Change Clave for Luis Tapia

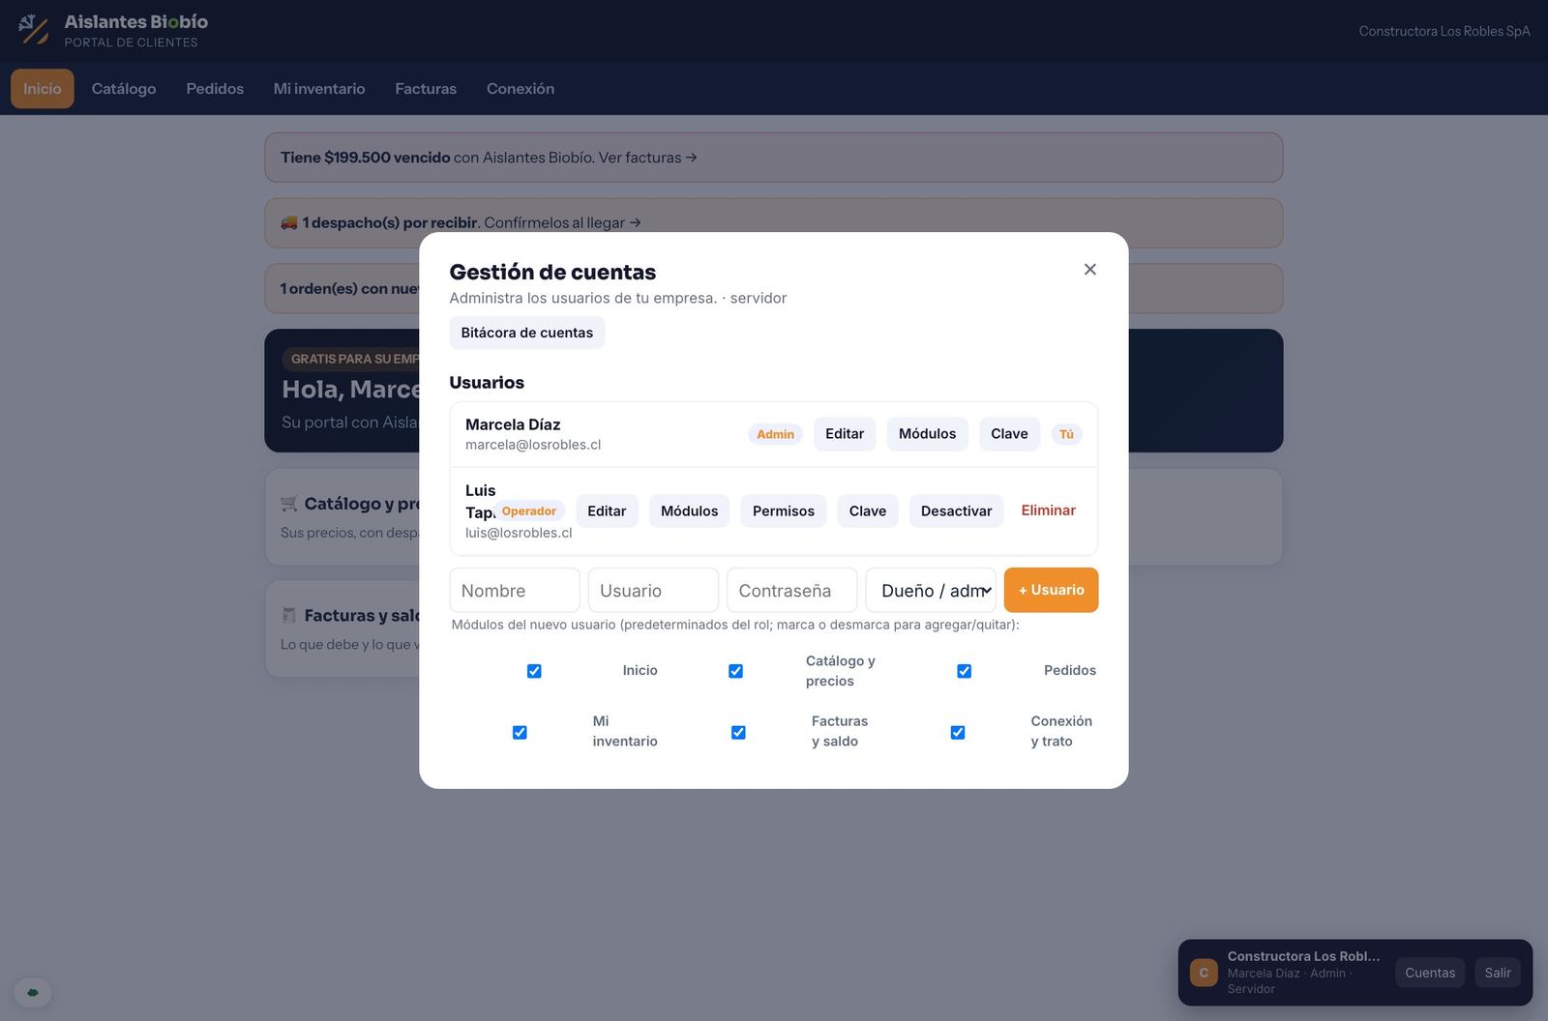(x=868, y=510)
